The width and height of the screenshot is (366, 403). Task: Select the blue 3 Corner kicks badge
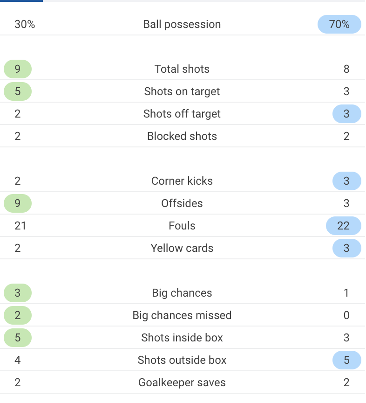pyautogui.click(x=347, y=181)
